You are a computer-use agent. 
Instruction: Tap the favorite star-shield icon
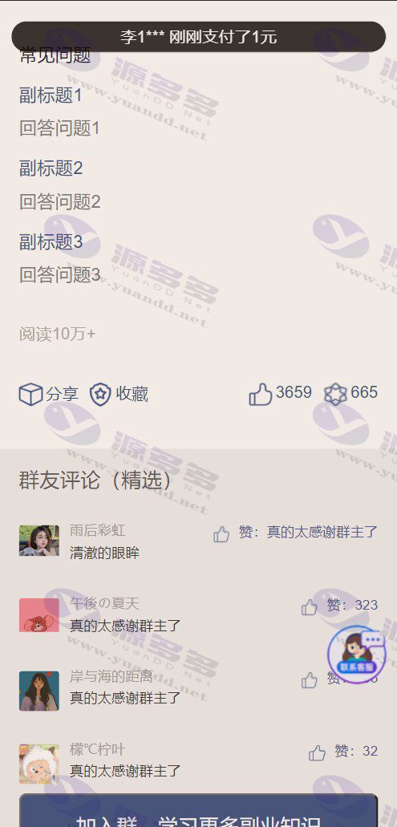[100, 395]
